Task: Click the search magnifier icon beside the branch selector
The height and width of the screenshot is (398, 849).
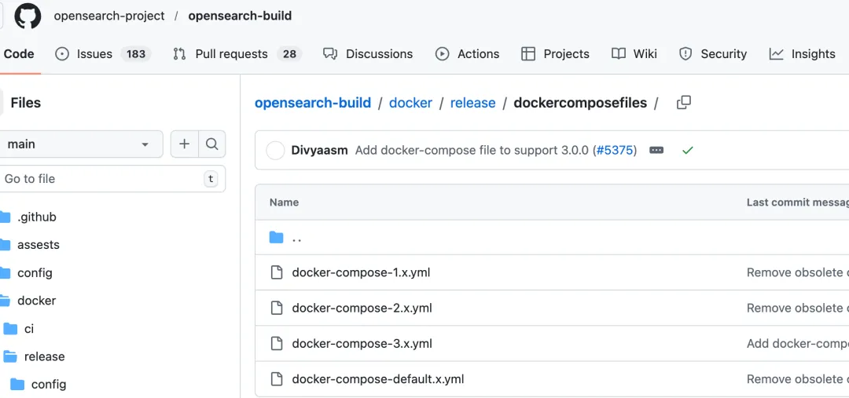Action: click(x=211, y=144)
